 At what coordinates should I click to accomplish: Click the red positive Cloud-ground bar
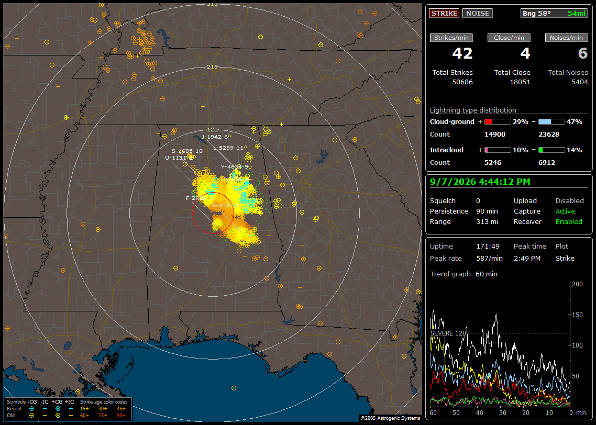coord(498,122)
